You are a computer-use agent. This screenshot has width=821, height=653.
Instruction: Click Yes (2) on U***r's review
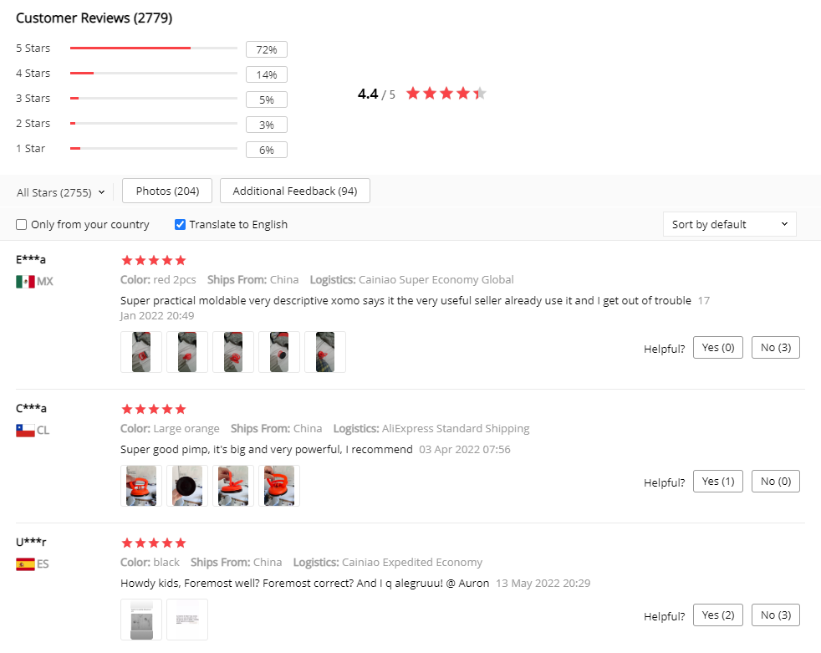coord(717,615)
